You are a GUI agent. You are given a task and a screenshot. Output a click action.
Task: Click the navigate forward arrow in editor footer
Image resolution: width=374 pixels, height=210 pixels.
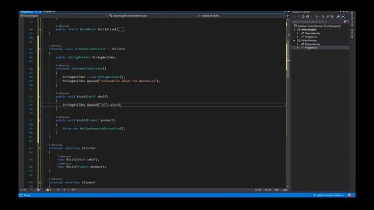[64, 190]
